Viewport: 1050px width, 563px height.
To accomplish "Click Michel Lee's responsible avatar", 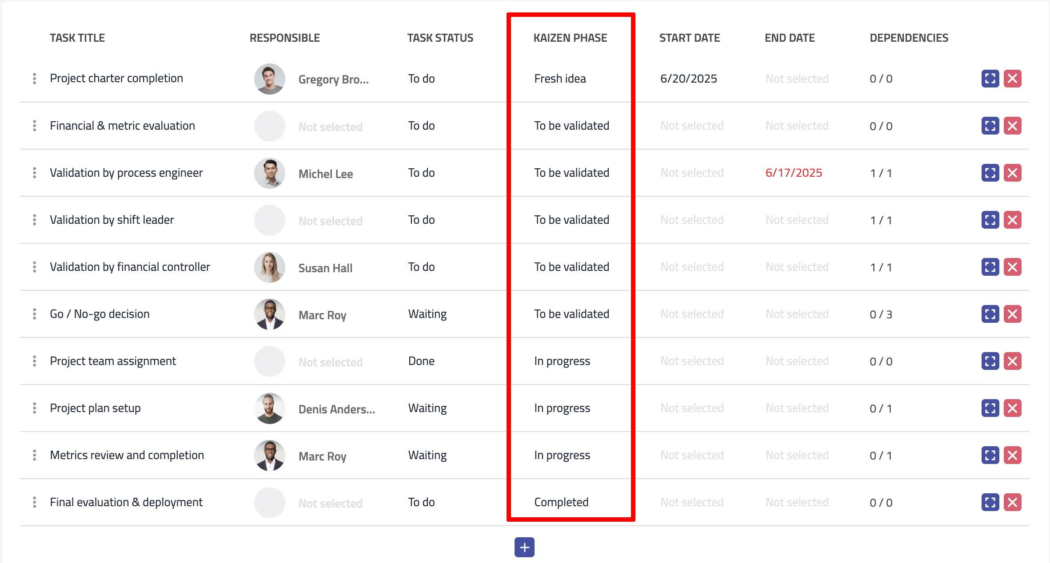I will 269,173.
